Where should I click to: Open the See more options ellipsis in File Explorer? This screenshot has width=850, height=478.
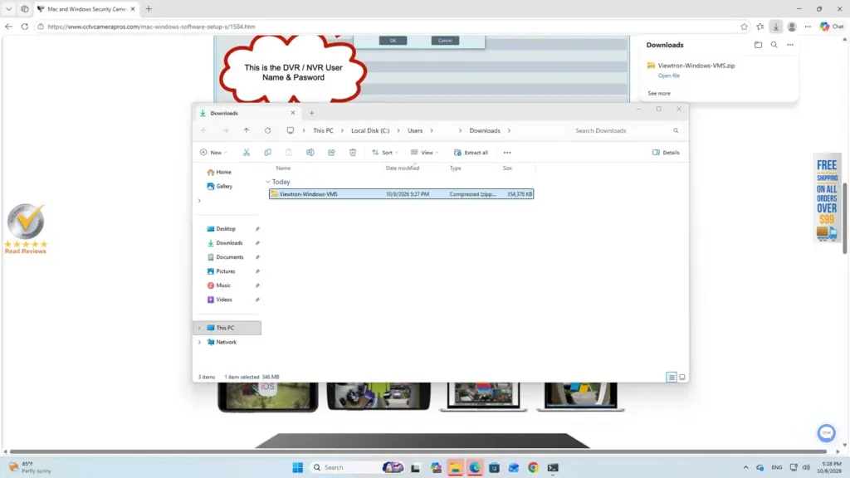point(507,153)
